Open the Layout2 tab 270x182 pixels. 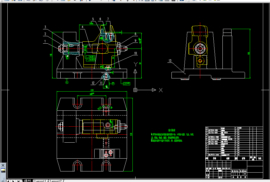pyautogui.click(x=56, y=181)
